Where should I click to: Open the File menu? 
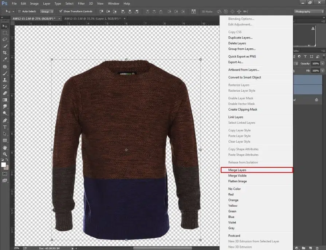(x=14, y=4)
